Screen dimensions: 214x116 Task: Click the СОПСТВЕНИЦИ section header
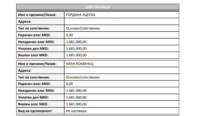(x=97, y=7)
